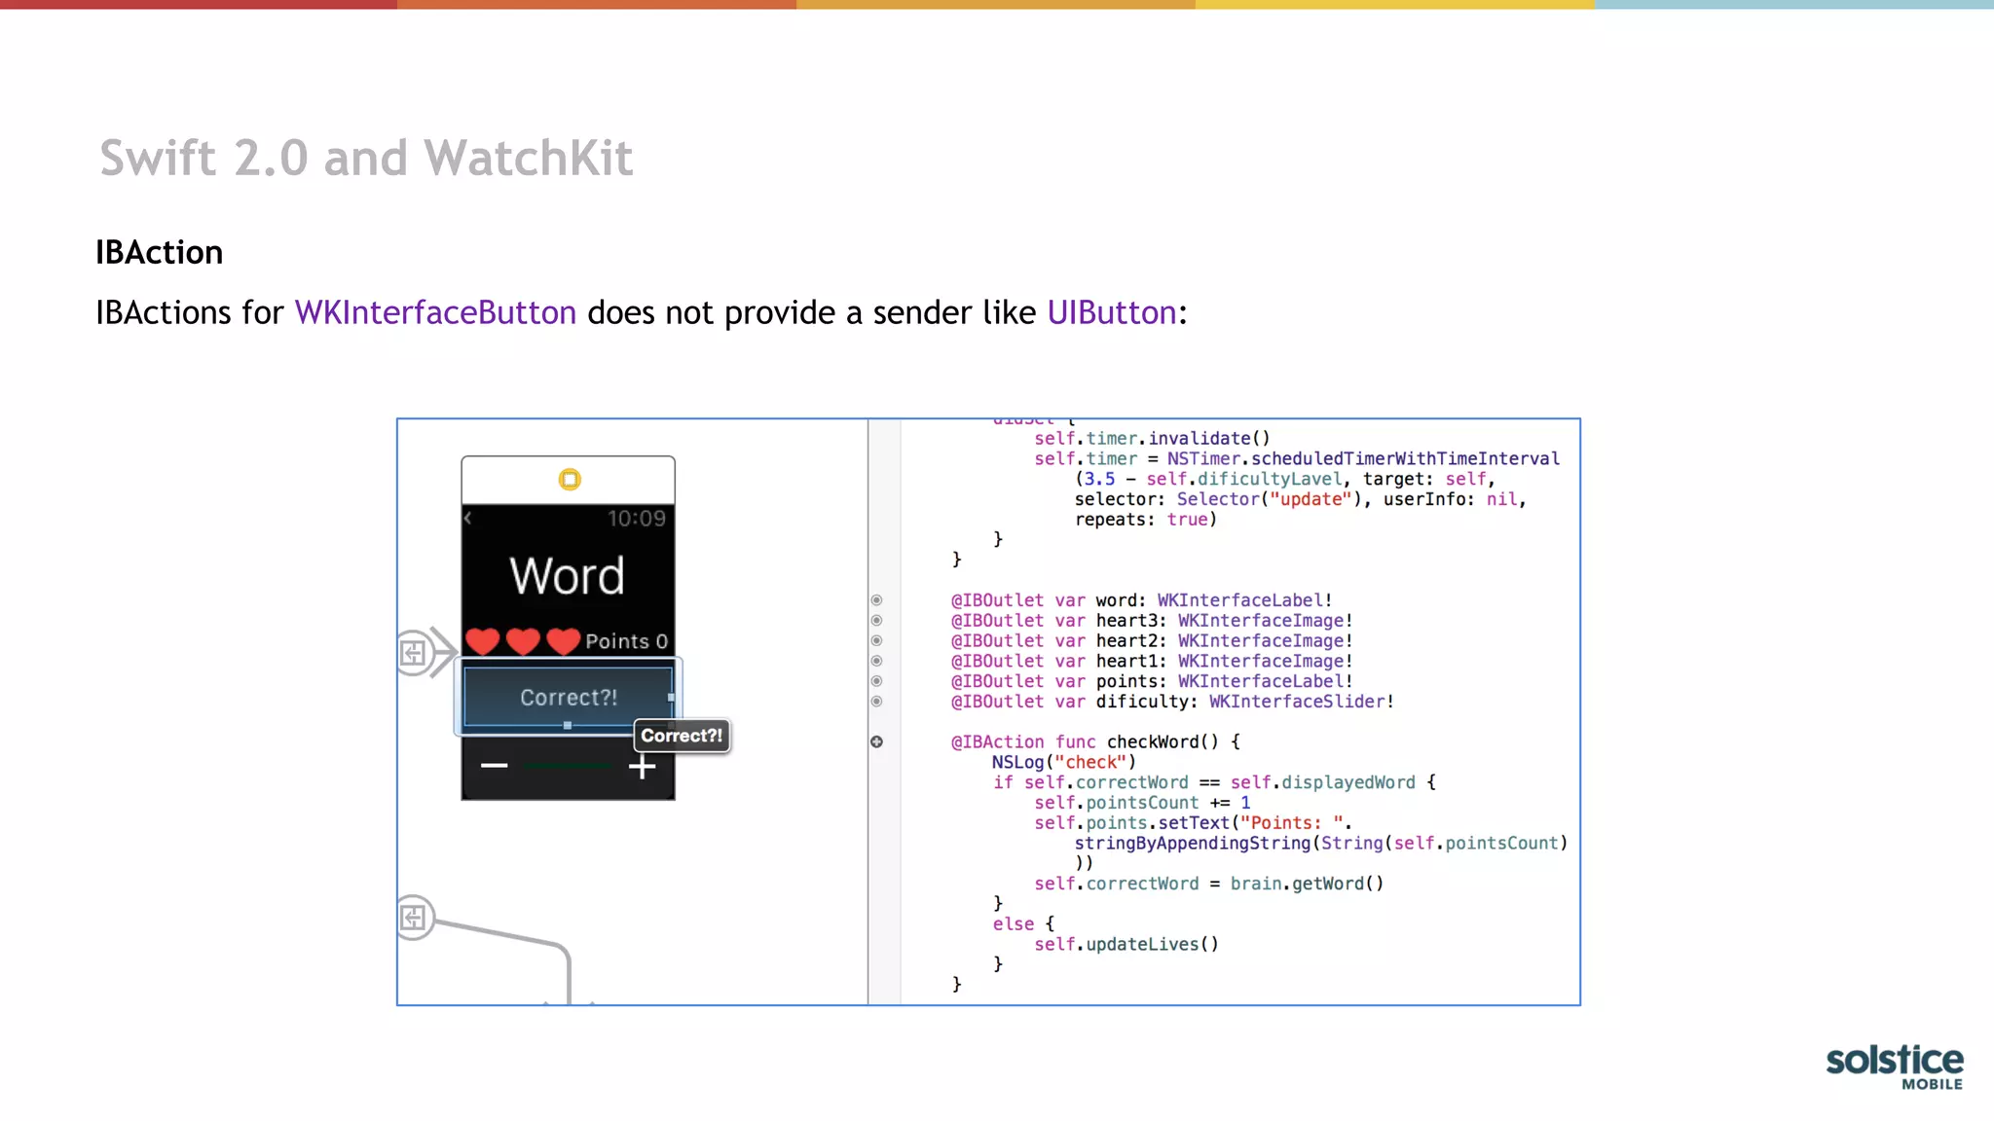Screen dimensions: 1994x1121
Task: Click self.updateLives() call in code
Action: [x=1126, y=944]
